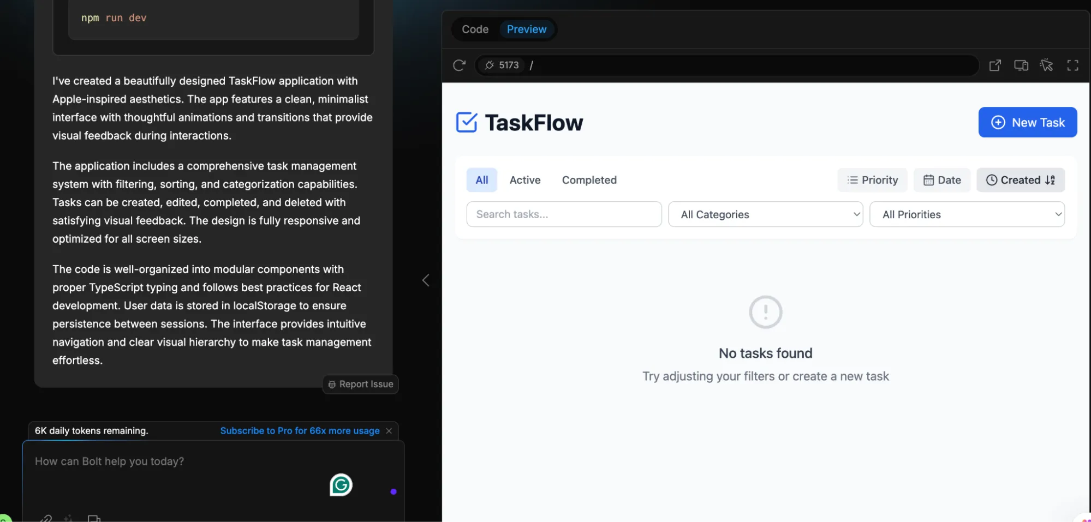The image size is (1091, 522).
Task: Switch to the Code tab
Action: pos(475,29)
